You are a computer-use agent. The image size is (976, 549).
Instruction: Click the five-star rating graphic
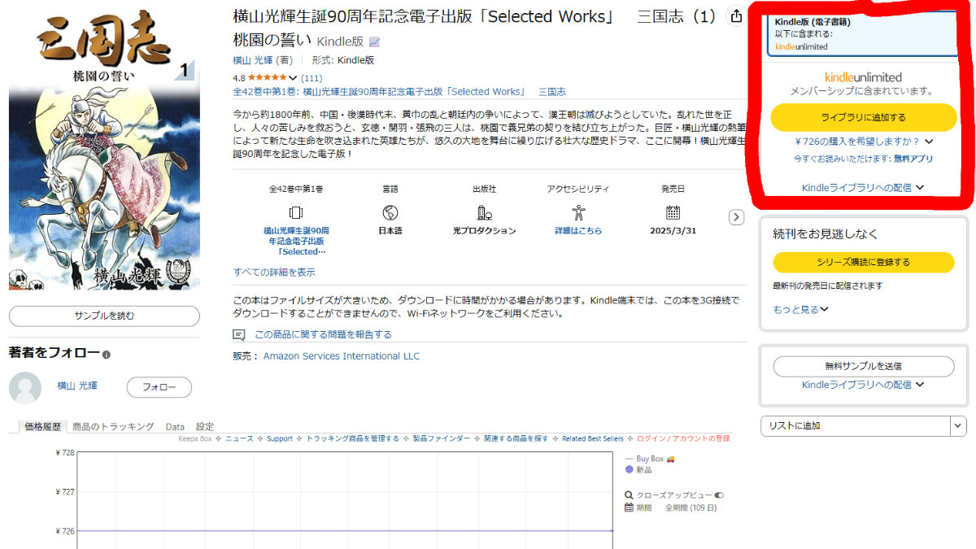tap(265, 78)
